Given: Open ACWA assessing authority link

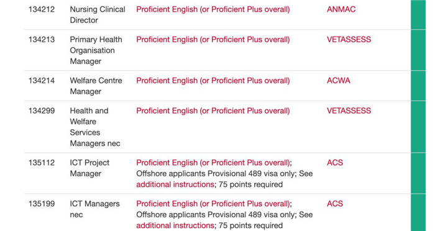Looking at the screenshot, I should click(339, 81).
